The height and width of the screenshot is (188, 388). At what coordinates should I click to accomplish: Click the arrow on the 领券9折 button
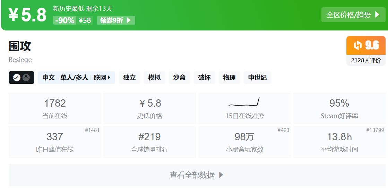(x=128, y=20)
